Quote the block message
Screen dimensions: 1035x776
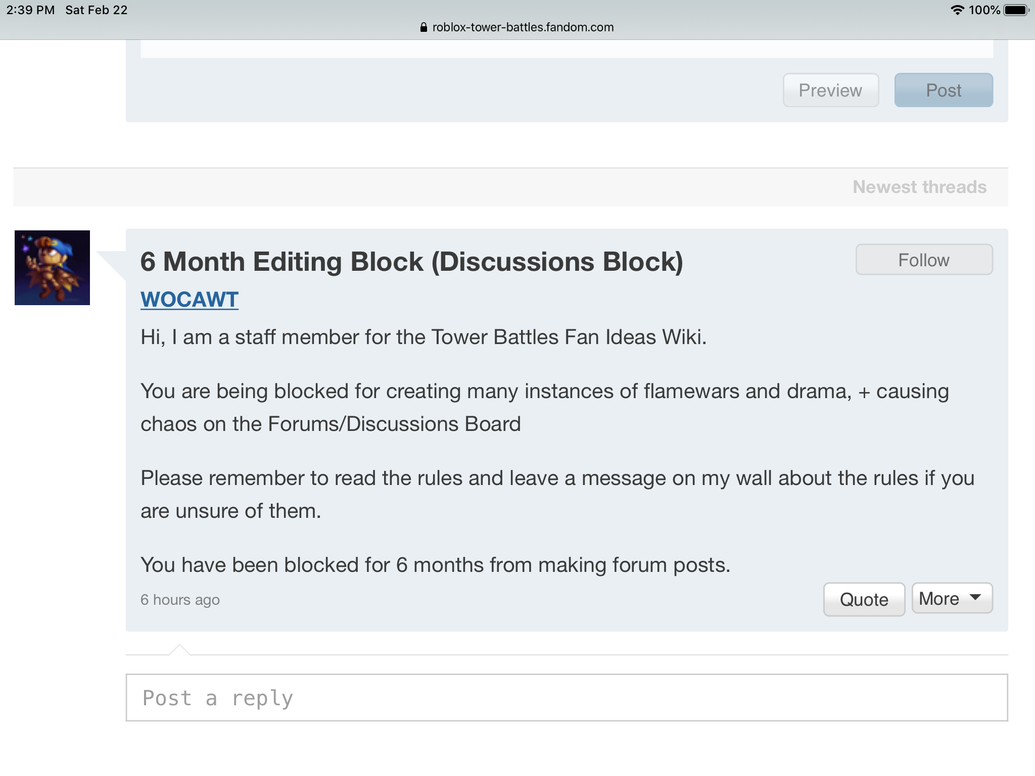(x=864, y=600)
